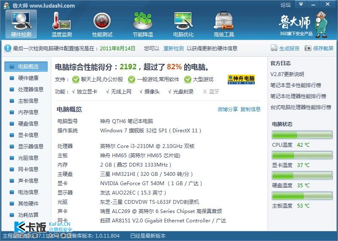Click the 保存截屏 camera icon
Viewport: 338px width, 241px height.
point(308,48)
